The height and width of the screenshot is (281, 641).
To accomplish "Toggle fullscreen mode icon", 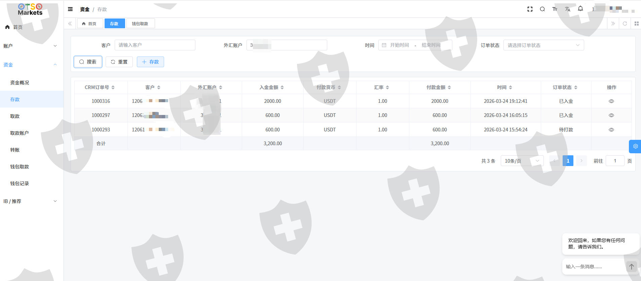I will (530, 9).
